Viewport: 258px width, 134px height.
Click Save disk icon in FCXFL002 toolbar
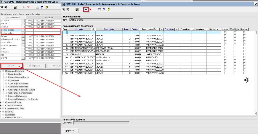coord(15,7)
